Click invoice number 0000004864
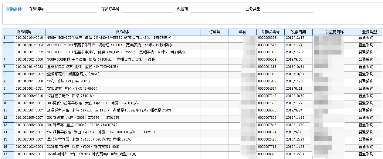 pos(267,89)
